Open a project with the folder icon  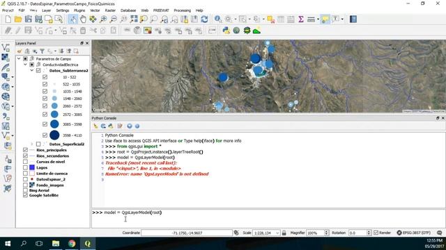18,19
